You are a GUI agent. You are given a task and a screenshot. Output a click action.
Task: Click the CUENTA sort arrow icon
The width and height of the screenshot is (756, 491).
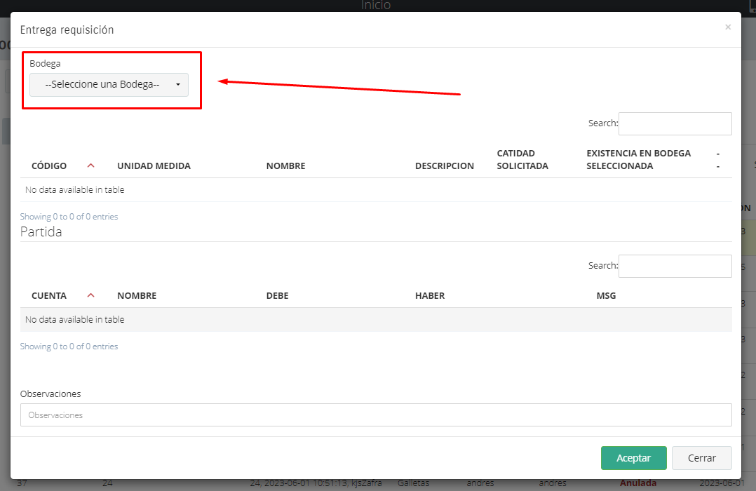tap(90, 295)
